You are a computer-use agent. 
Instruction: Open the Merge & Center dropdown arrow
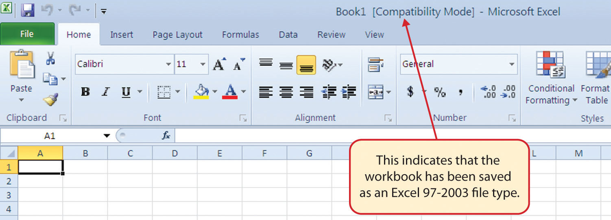pyautogui.click(x=388, y=92)
